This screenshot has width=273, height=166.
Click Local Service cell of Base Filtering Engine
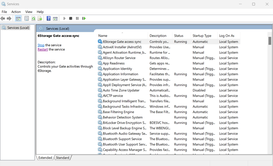[229, 112]
